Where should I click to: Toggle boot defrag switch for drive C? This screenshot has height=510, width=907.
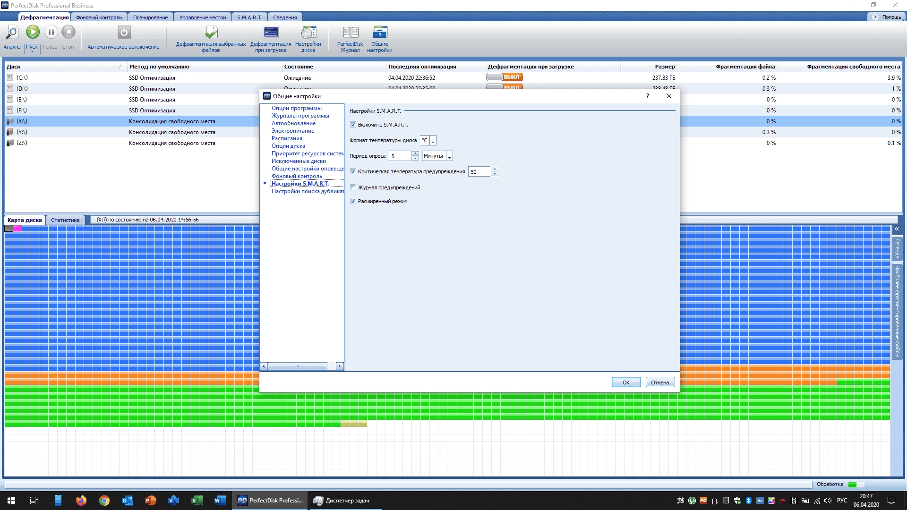pyautogui.click(x=504, y=77)
